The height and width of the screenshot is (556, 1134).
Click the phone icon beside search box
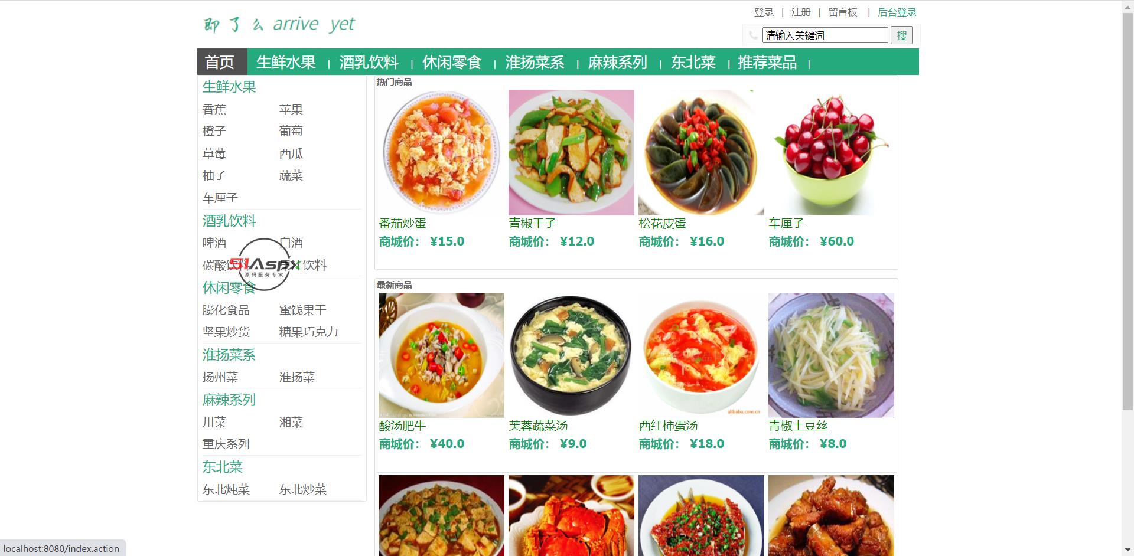(x=752, y=35)
